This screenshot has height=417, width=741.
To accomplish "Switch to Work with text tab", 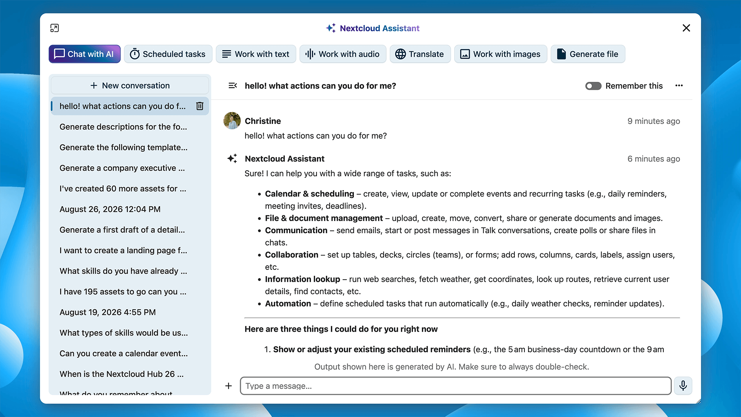I will [256, 54].
